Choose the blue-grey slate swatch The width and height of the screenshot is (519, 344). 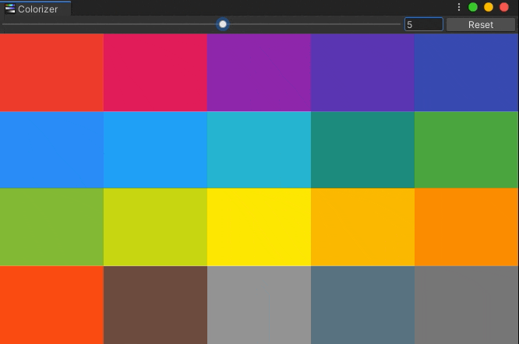(x=362, y=305)
